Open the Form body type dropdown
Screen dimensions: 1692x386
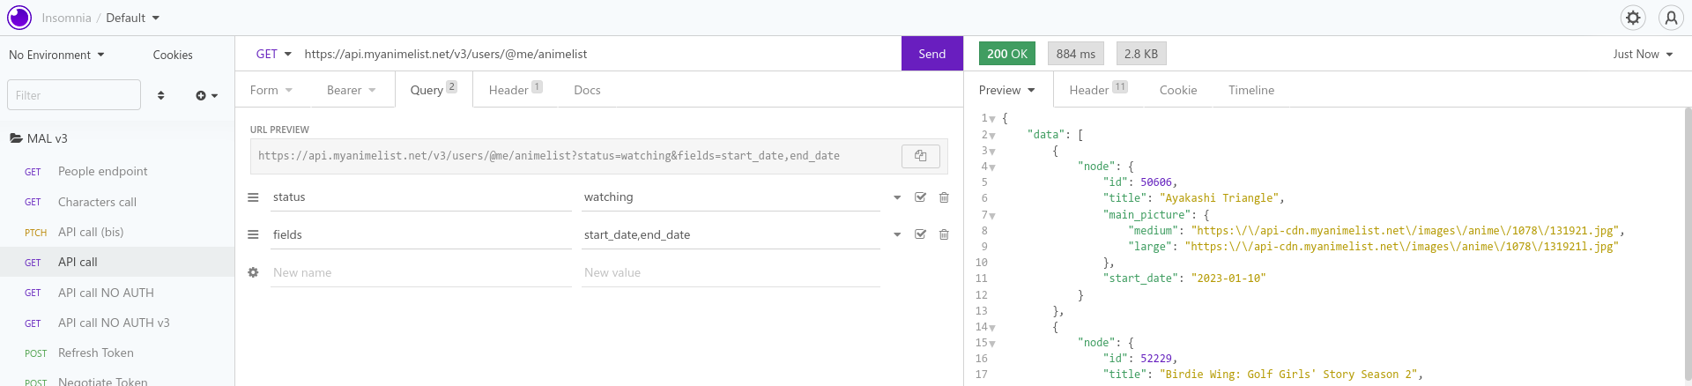271,90
